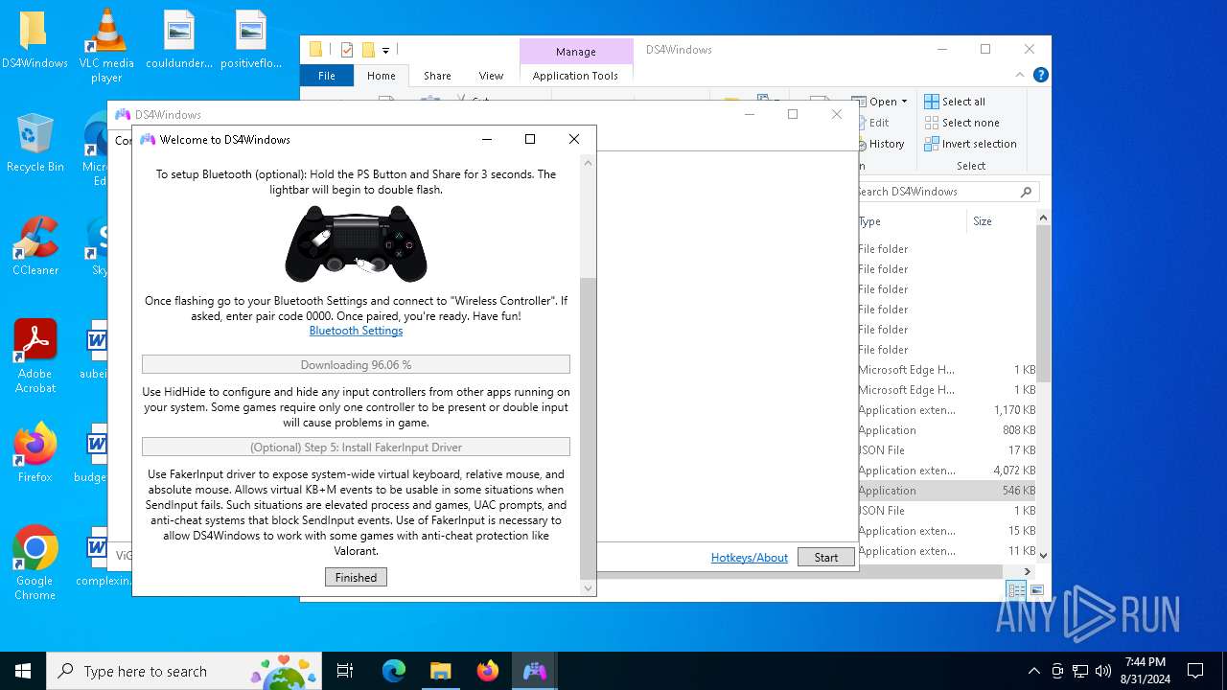Viewport: 1227px width, 690px height.
Task: Switch Explorer to details view icon
Action: click(x=1016, y=590)
